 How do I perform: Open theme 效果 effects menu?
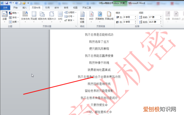tap(14, 22)
